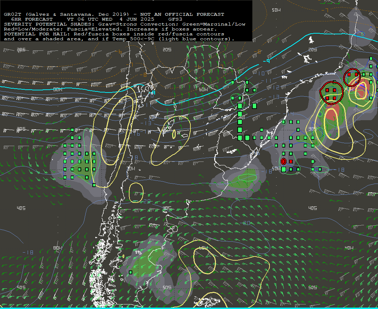Click the 'POTENTIAL FOR HAIL:' legend text
The width and height of the screenshot is (378, 309).
pyautogui.click(x=37, y=34)
